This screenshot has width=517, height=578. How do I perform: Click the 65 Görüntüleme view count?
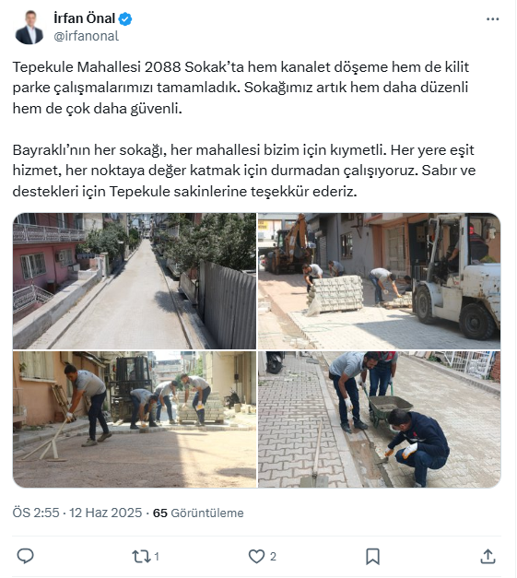(198, 513)
